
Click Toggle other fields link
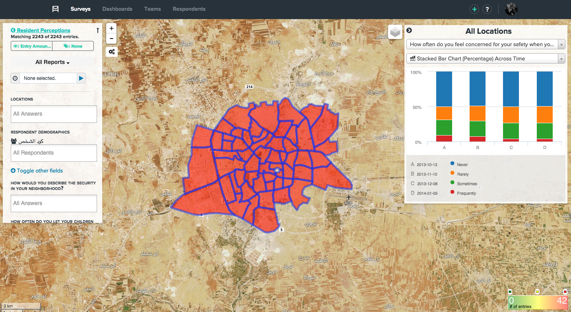coord(39,171)
